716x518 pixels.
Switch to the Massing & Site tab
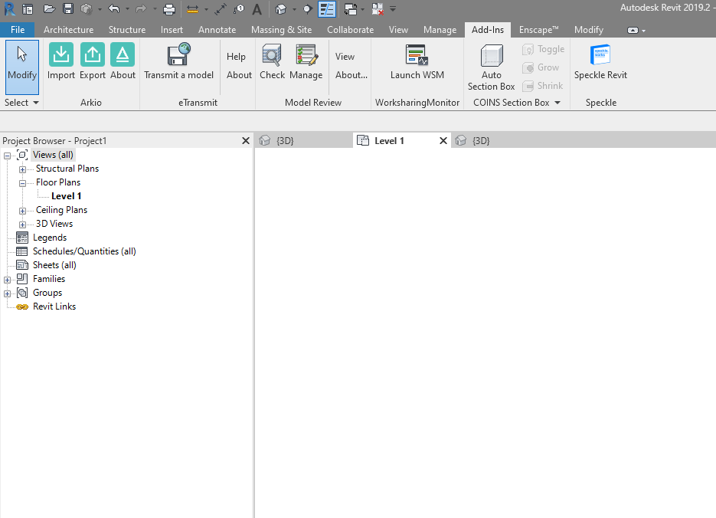coord(281,30)
